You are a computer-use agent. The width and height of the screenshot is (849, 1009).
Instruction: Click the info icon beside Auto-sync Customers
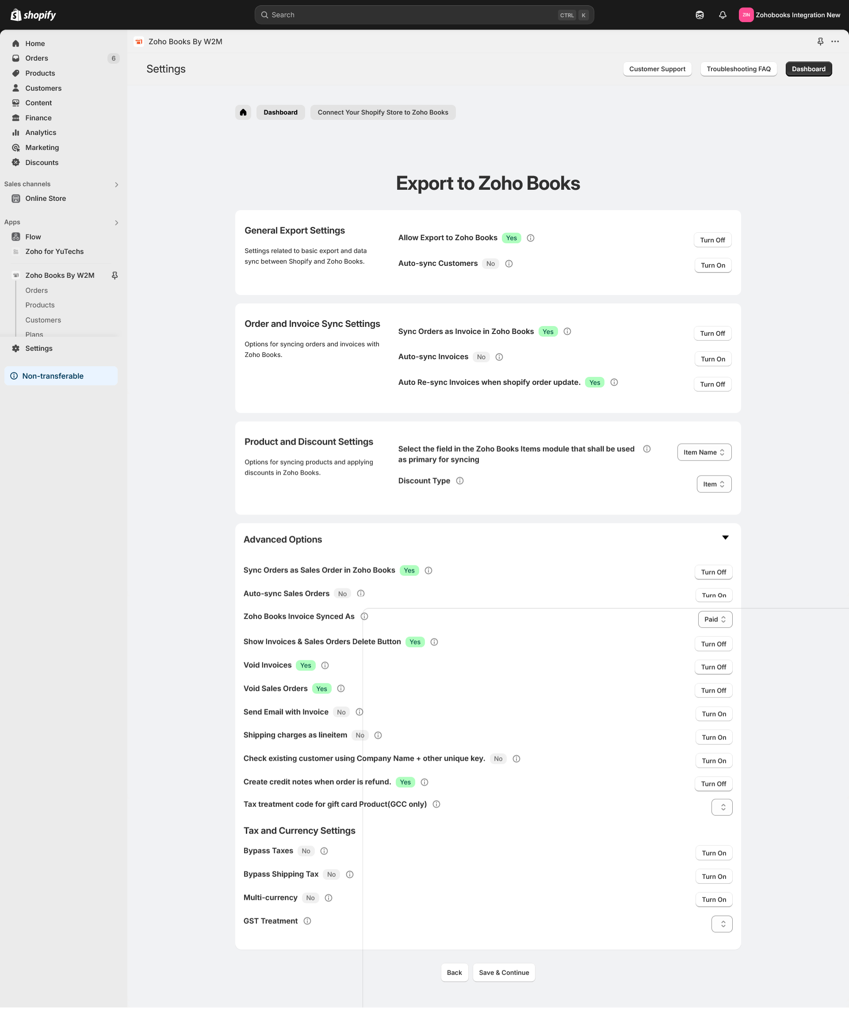tap(509, 264)
